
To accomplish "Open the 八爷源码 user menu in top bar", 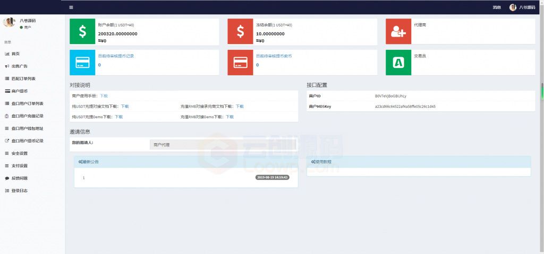I will coord(527,7).
